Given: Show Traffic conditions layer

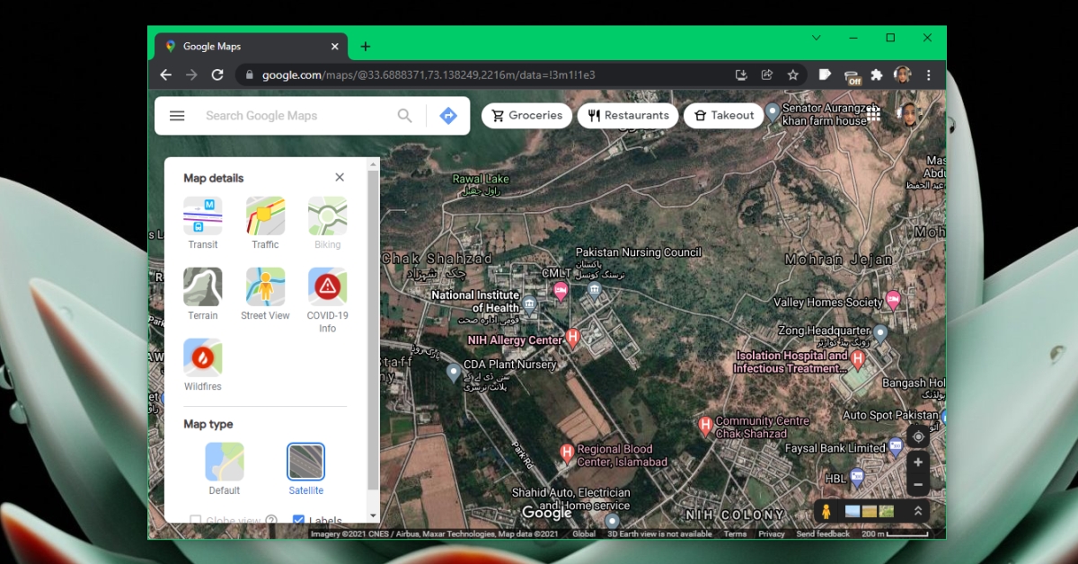Looking at the screenshot, I should click(265, 217).
